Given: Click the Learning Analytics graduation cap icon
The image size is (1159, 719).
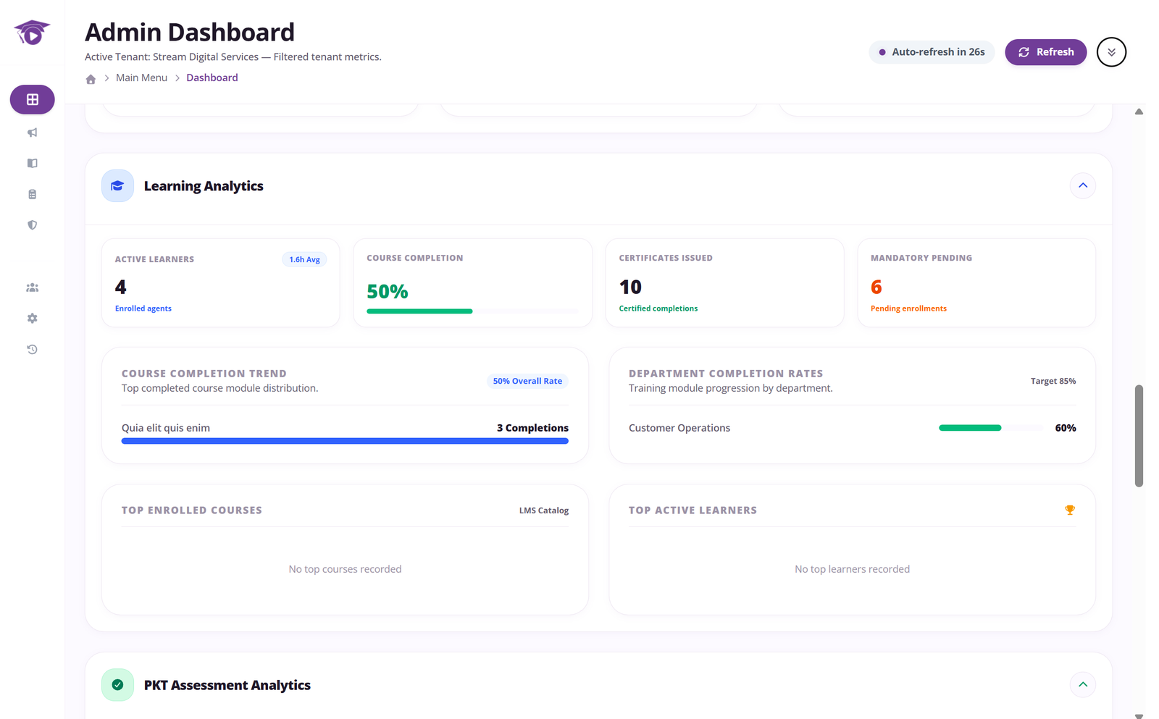Looking at the screenshot, I should (117, 186).
